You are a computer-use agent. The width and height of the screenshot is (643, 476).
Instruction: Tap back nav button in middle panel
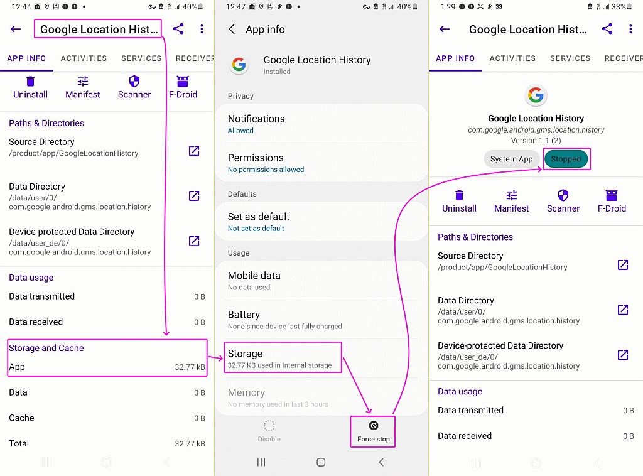[x=381, y=462]
